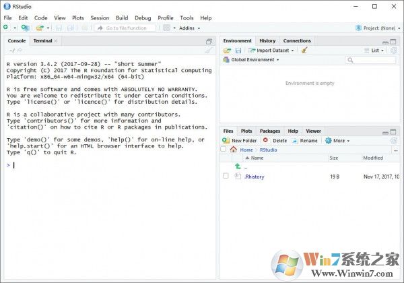The width and height of the screenshot is (404, 283).
Task: Open the List view dropdown
Action: [x=374, y=51]
